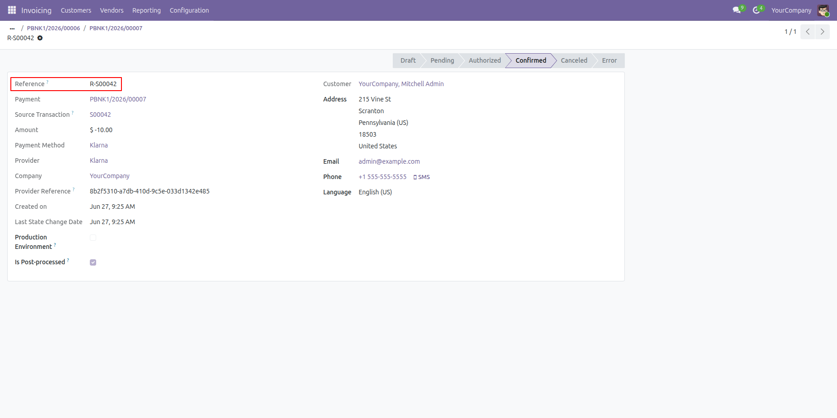Toggle Production Environment checkbox

coord(93,238)
